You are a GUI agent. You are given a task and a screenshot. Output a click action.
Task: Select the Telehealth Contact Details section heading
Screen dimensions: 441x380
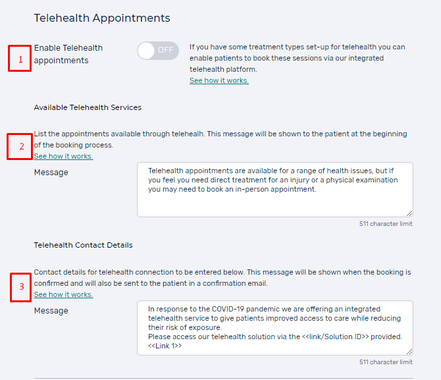[83, 245]
